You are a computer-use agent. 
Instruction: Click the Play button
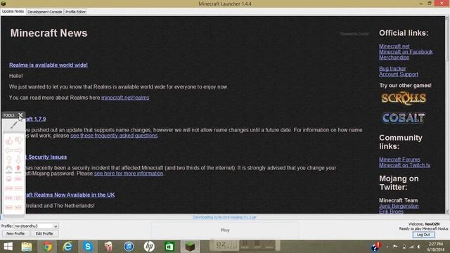[225, 230]
